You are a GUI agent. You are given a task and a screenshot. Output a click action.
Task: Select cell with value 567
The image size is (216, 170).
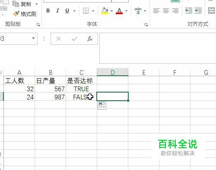(x=51, y=89)
